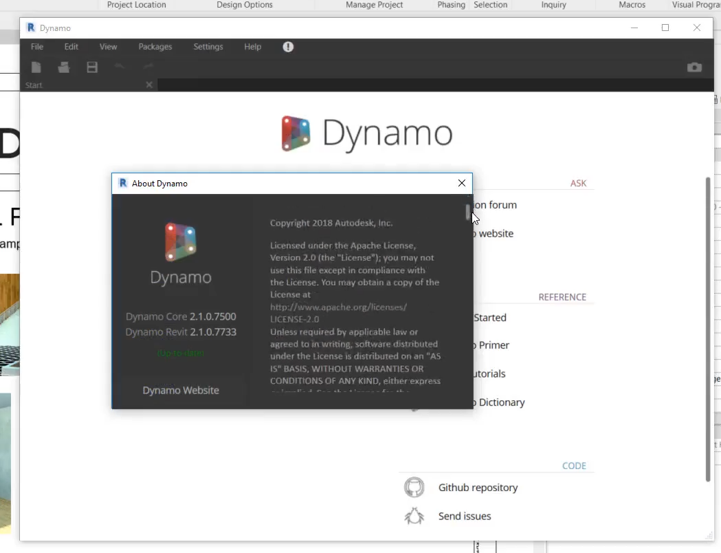Open Project Location panel in Revit ribbon
Image resolution: width=721 pixels, height=553 pixels.
tap(136, 5)
